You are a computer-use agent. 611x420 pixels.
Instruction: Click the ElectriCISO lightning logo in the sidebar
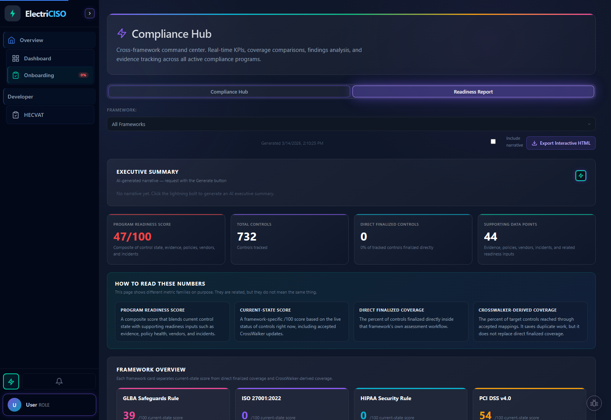(13, 13)
